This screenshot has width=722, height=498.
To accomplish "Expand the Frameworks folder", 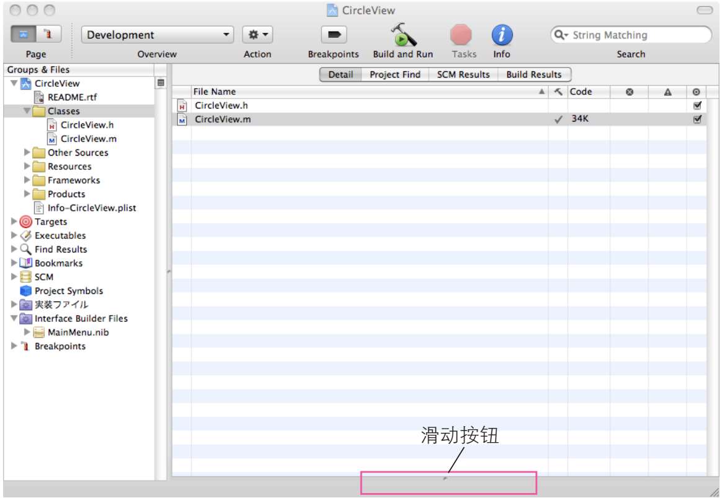I will point(27,179).
